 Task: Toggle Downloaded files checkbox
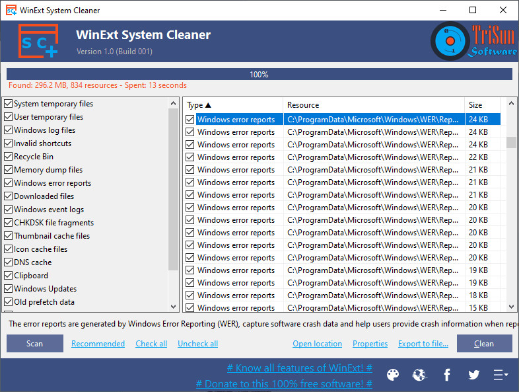coord(9,196)
